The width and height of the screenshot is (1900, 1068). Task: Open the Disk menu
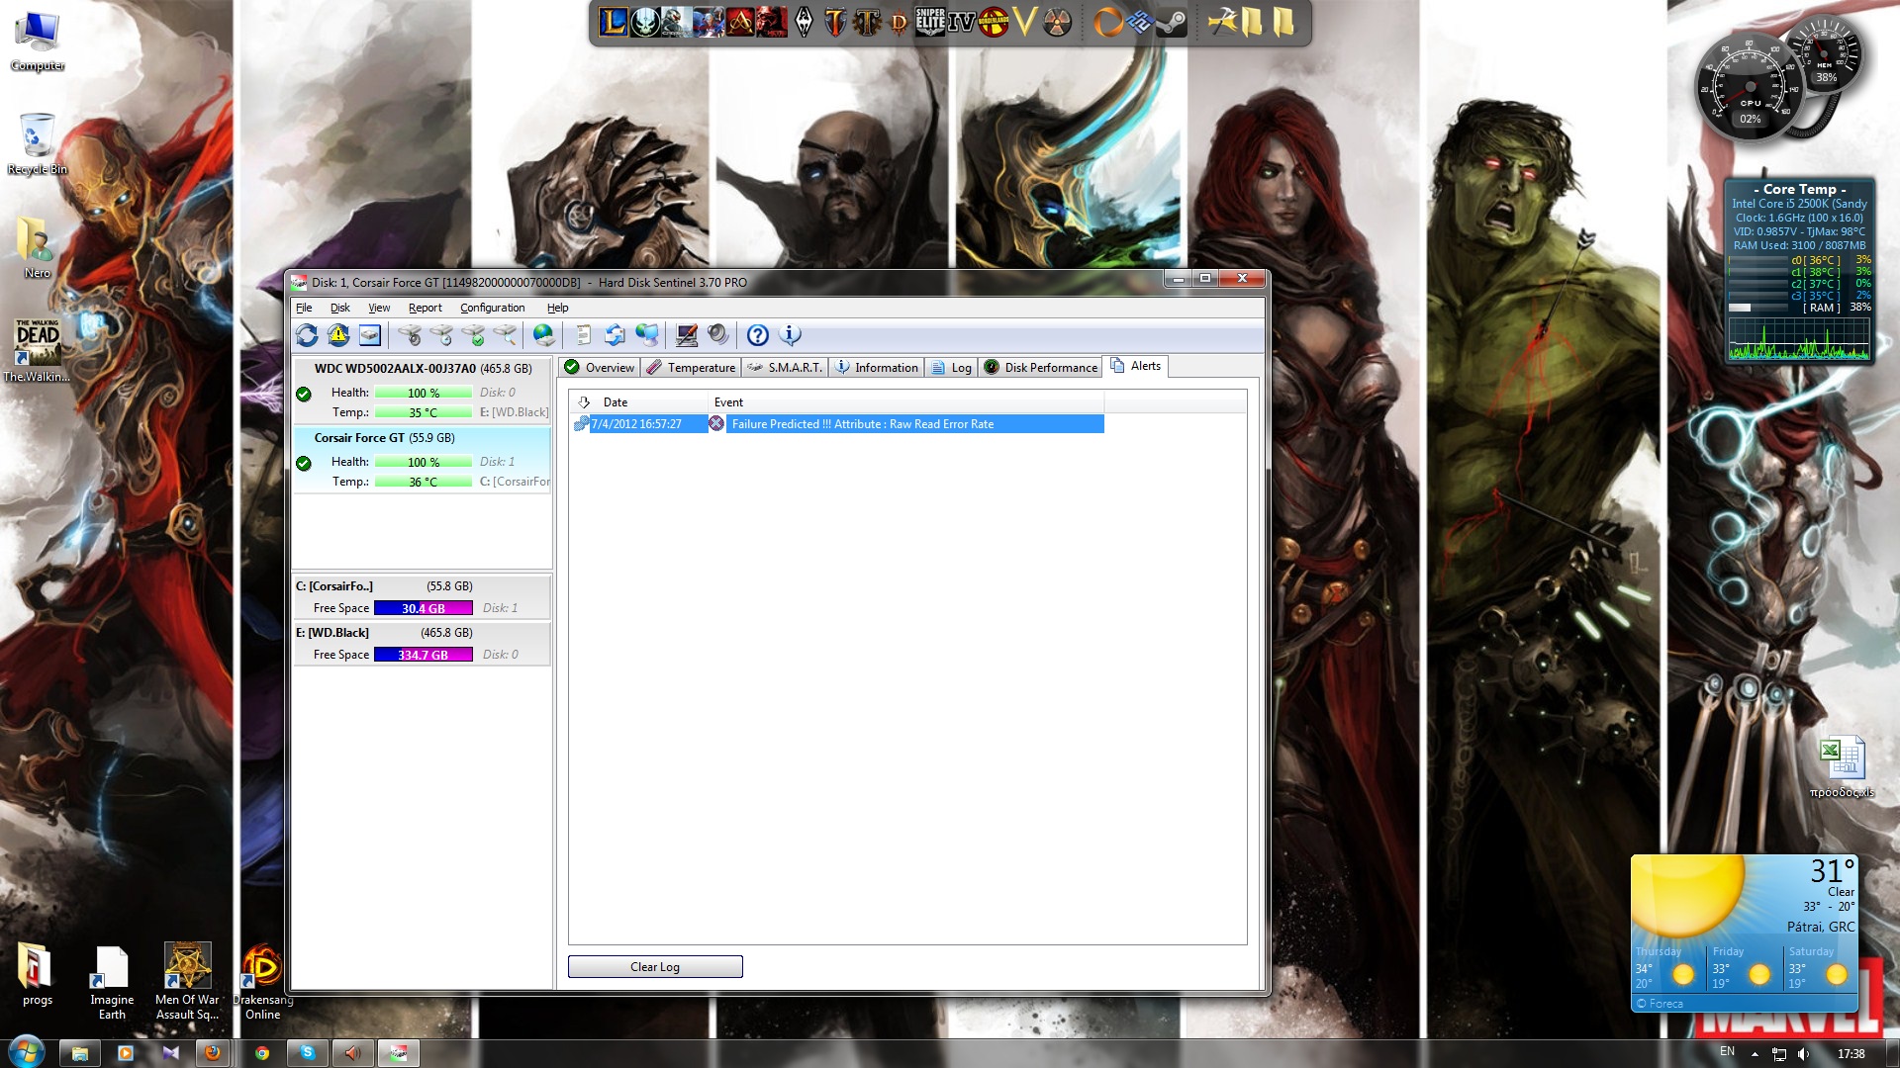pos(340,308)
